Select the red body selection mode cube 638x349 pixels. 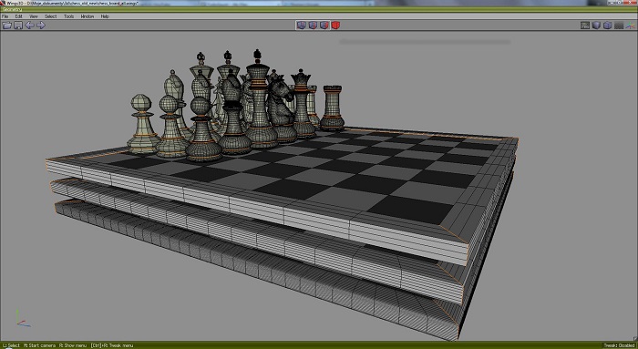[x=335, y=26]
